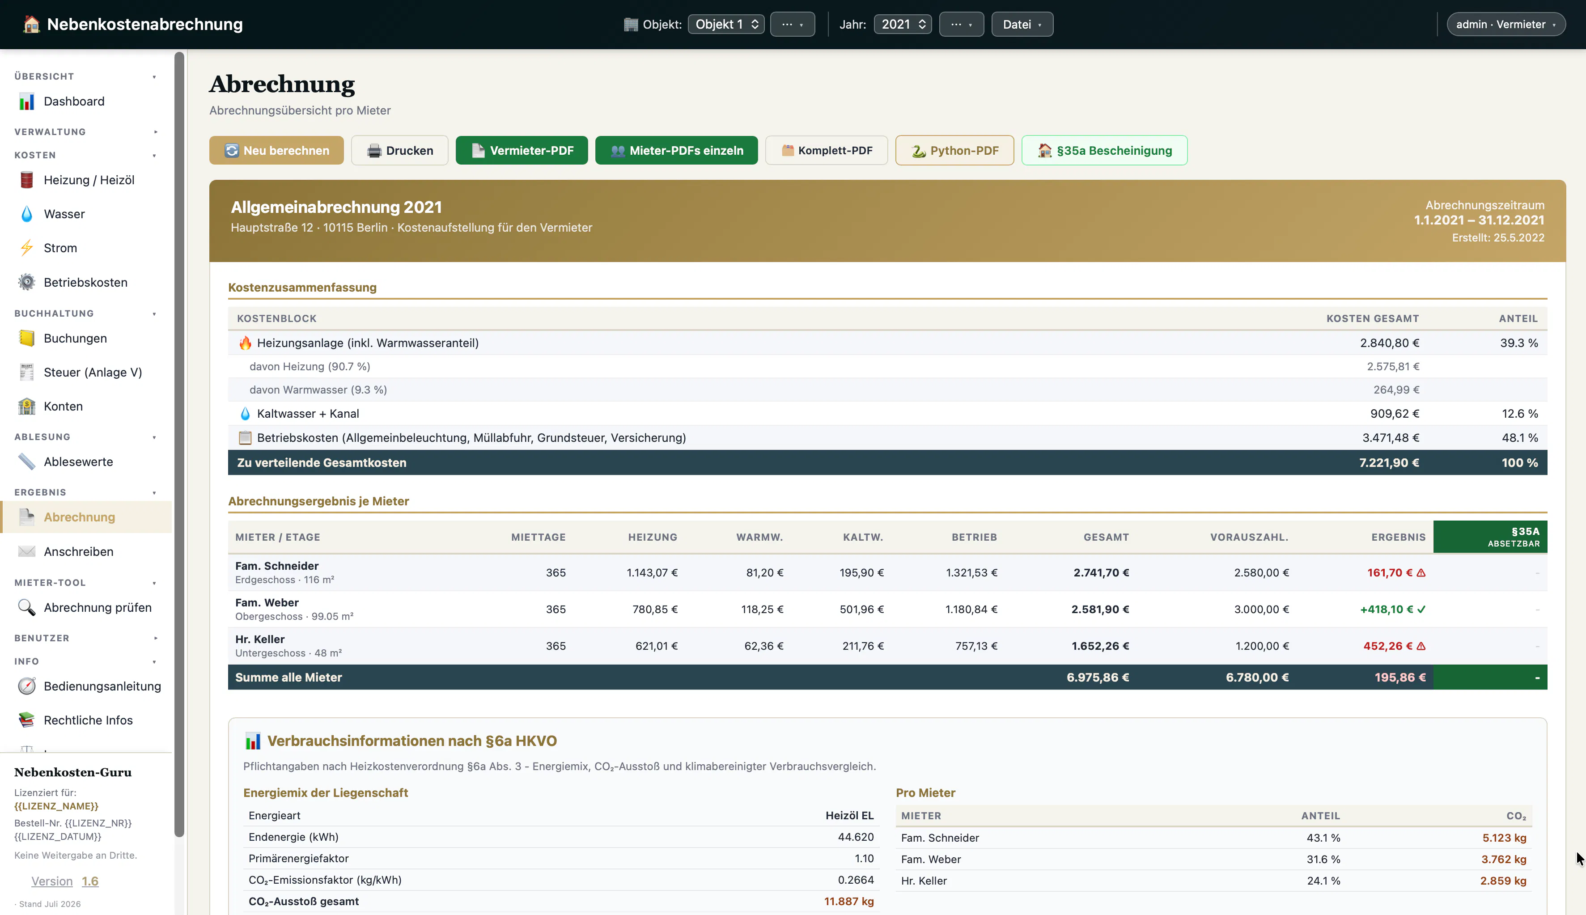This screenshot has height=915, width=1586.
Task: Click the Betriebskosten gear icon
Action: (26, 283)
